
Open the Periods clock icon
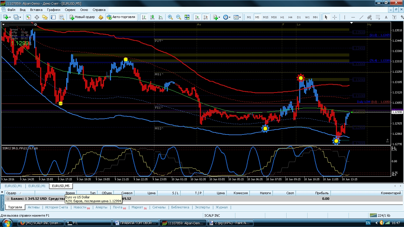click(x=226, y=17)
